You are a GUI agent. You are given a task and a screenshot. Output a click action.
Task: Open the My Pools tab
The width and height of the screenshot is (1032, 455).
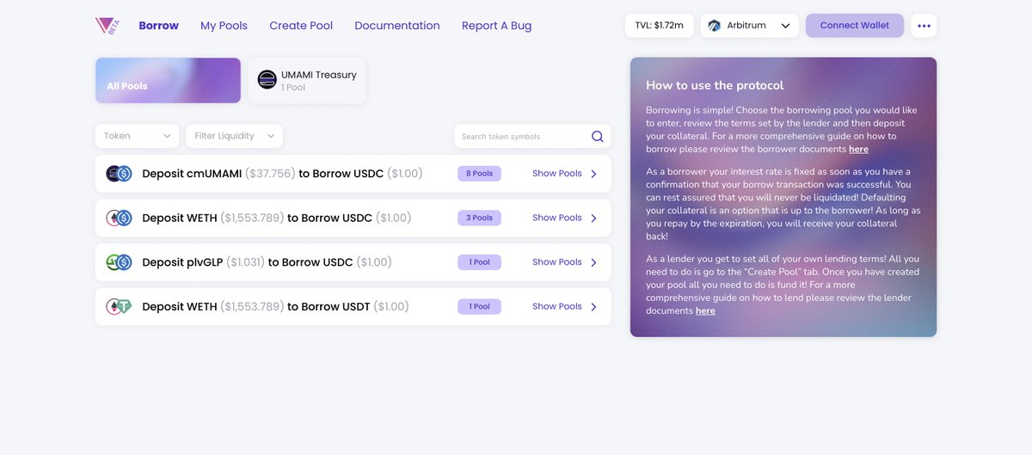click(224, 26)
